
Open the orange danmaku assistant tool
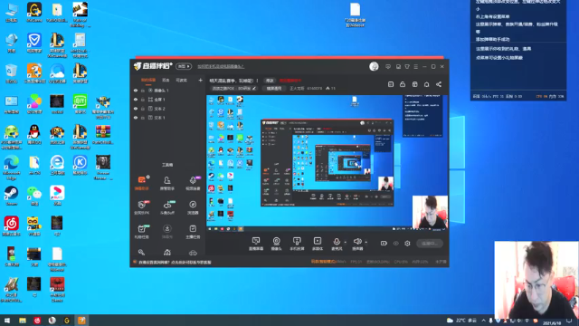point(141,183)
